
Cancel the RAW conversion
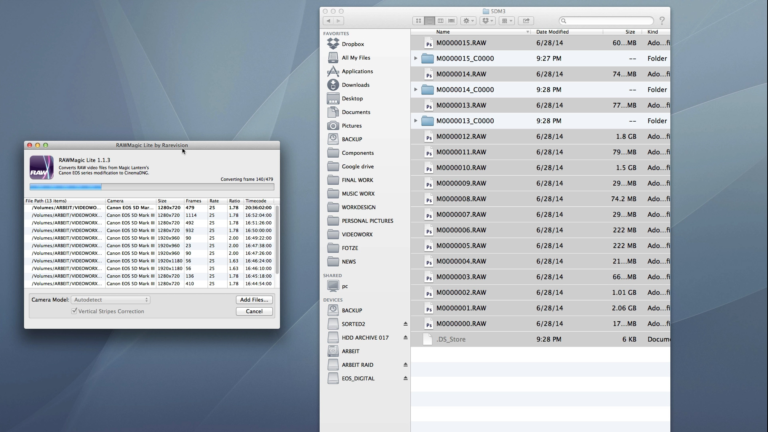coord(254,311)
